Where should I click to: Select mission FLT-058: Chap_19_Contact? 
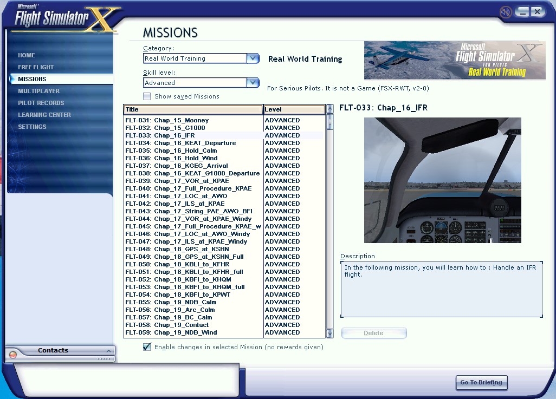224,325
